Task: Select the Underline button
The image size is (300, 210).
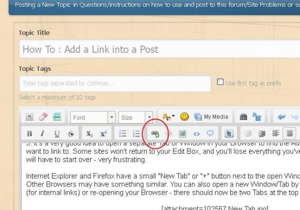Action: [57, 134]
